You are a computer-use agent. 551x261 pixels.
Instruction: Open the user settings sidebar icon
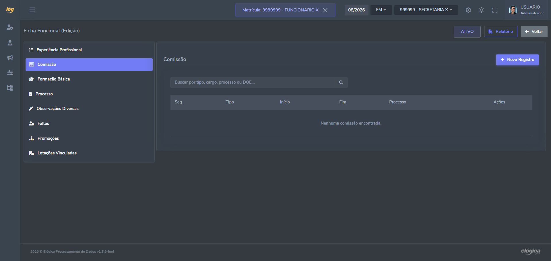point(10,27)
